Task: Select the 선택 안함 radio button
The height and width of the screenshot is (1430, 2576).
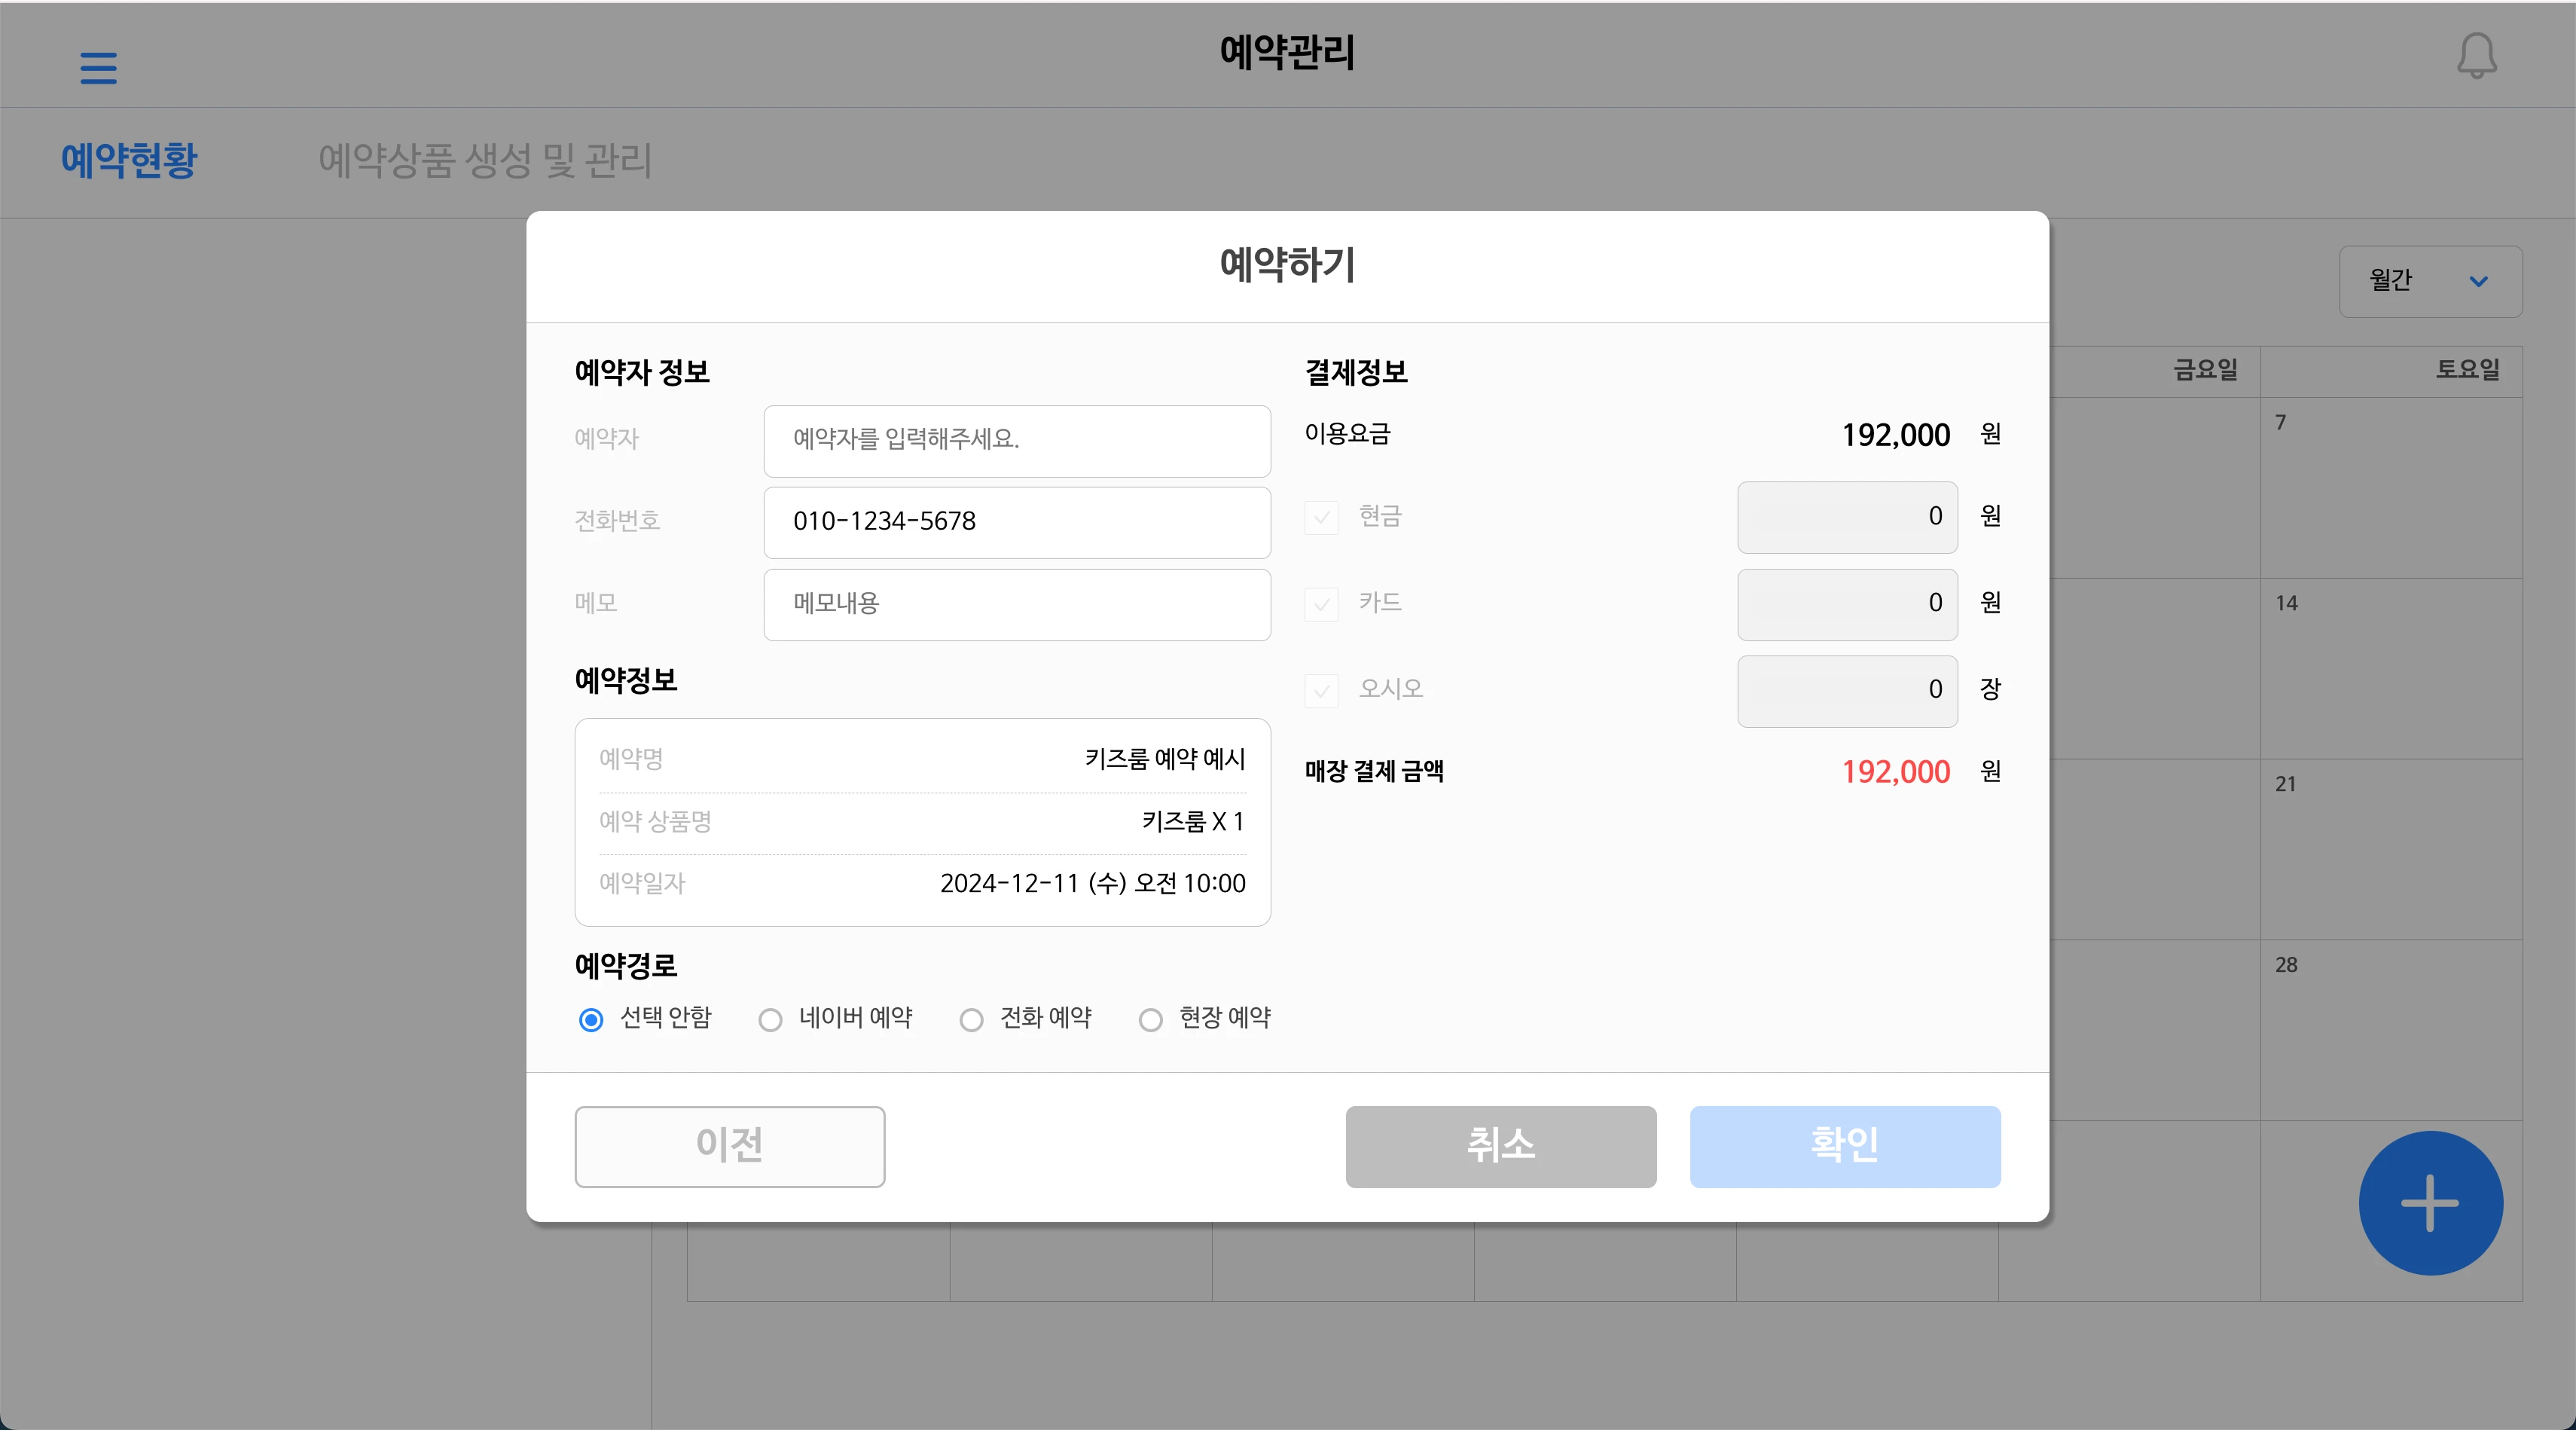Action: (591, 1019)
